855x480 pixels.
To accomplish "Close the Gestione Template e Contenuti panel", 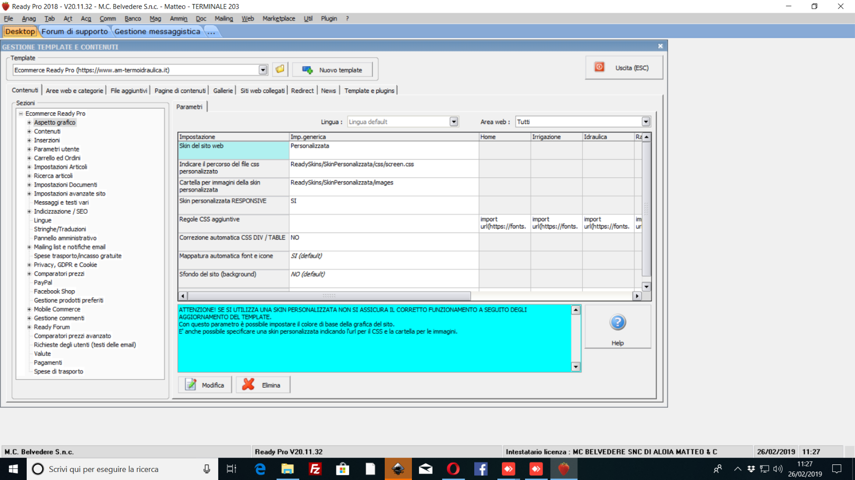I will click(660, 46).
